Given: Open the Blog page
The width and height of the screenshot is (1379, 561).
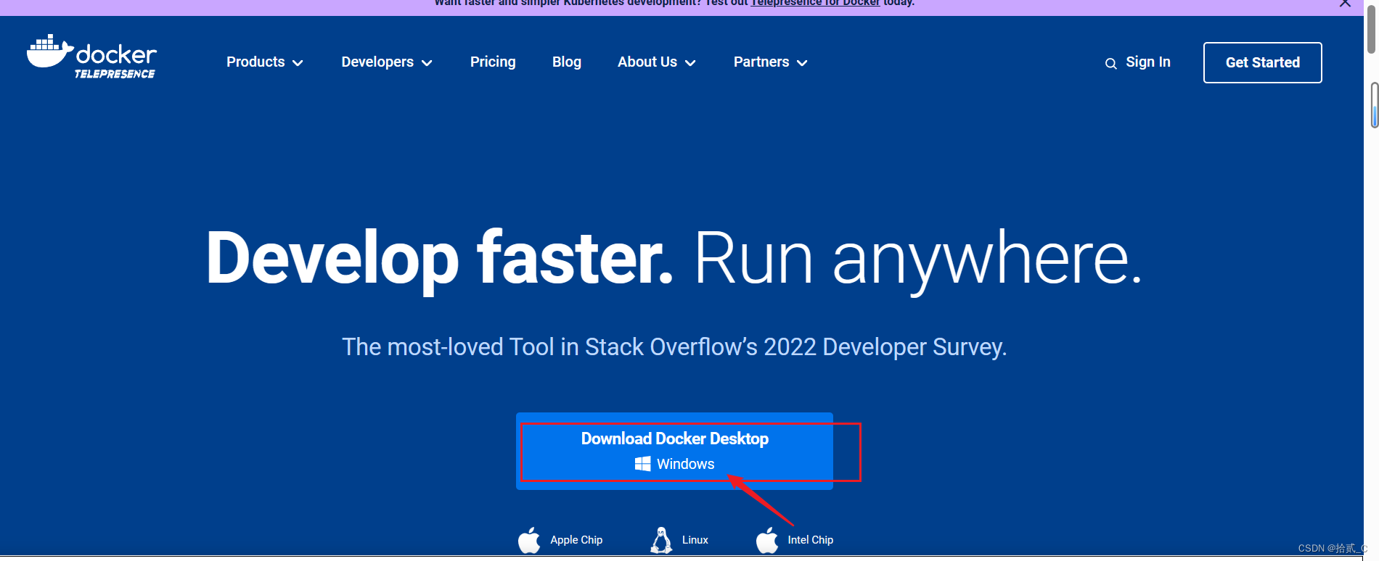Looking at the screenshot, I should coord(567,62).
